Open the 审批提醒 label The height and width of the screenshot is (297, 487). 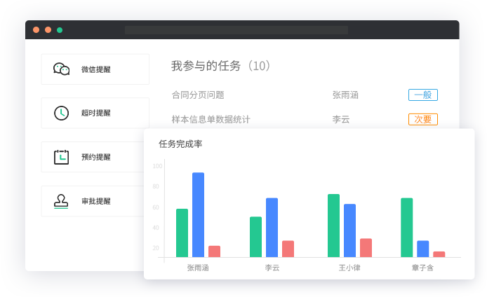click(x=96, y=201)
